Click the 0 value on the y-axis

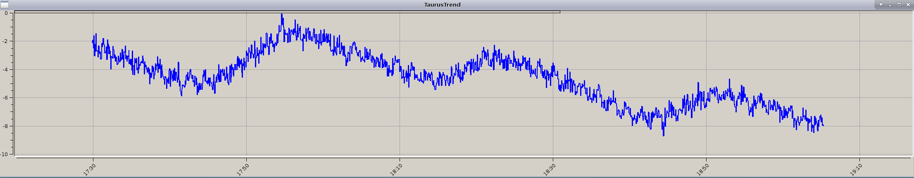pyautogui.click(x=6, y=13)
